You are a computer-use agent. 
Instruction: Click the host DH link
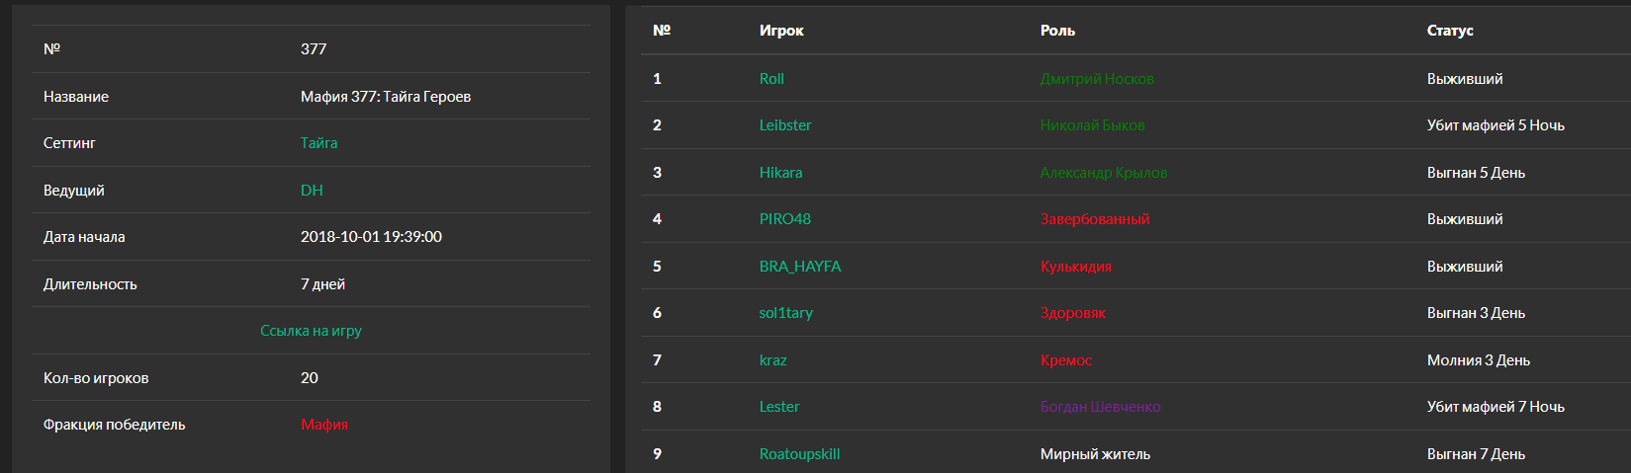pos(312,191)
